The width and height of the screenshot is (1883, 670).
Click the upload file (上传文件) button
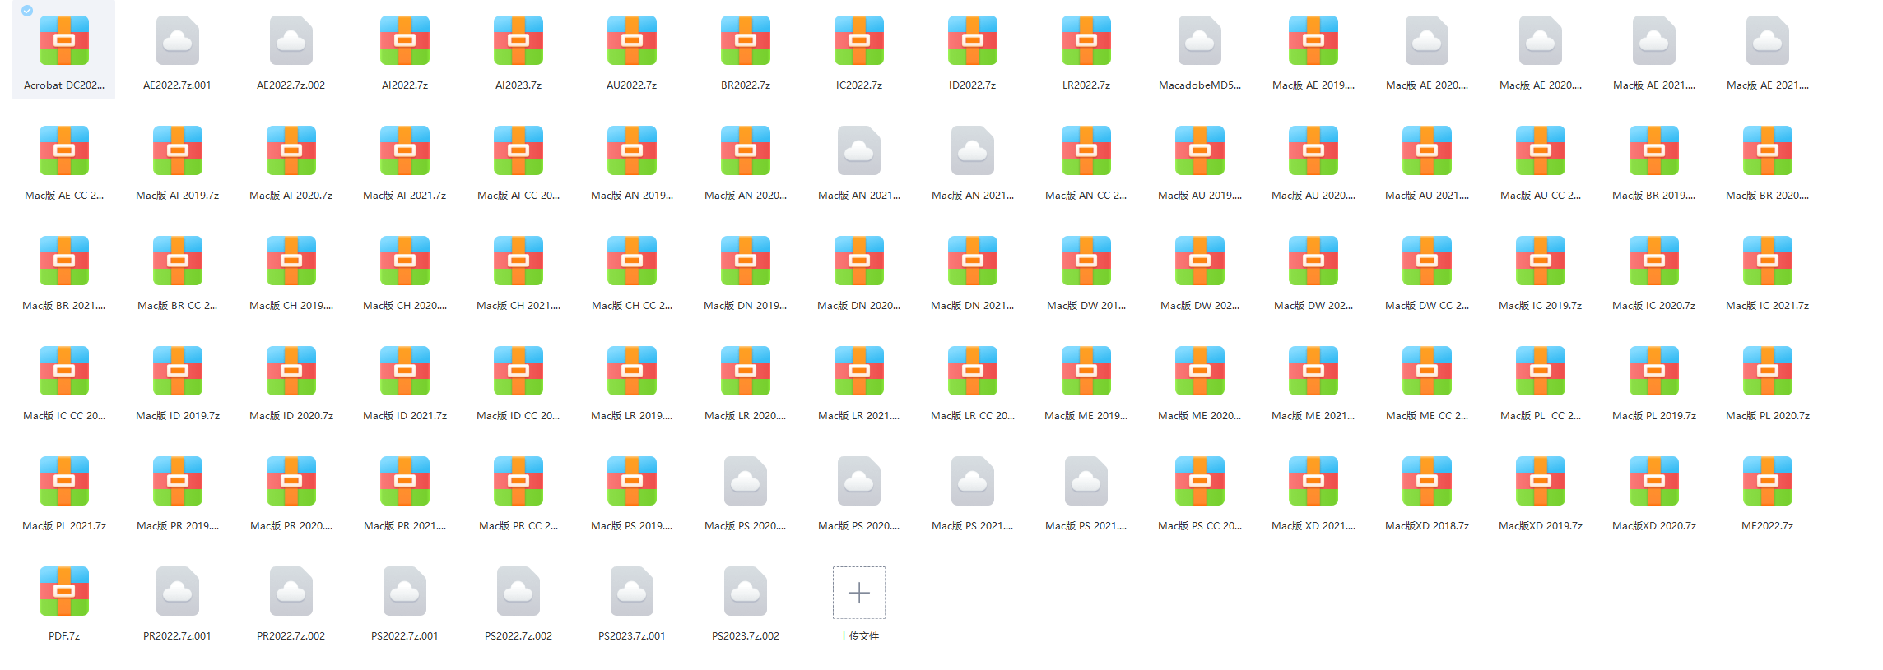859,593
